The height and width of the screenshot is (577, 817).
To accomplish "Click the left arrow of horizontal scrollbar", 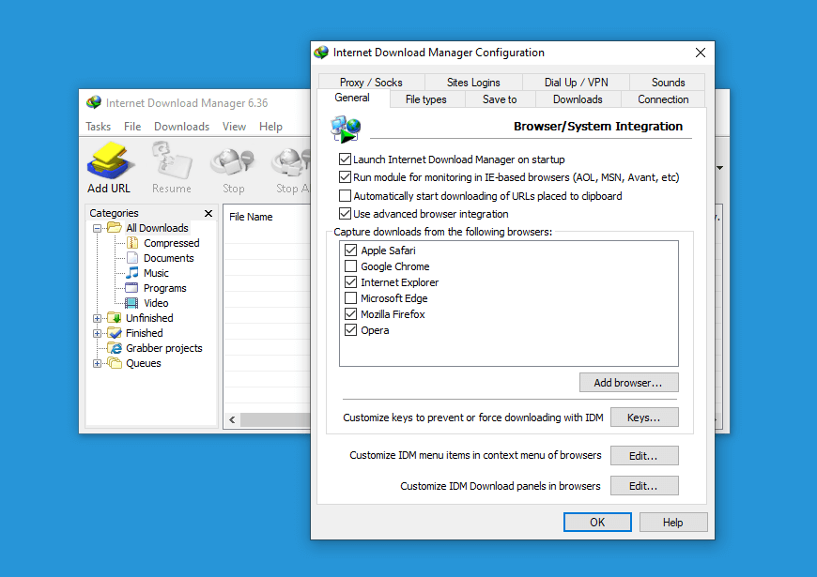I will (x=232, y=419).
